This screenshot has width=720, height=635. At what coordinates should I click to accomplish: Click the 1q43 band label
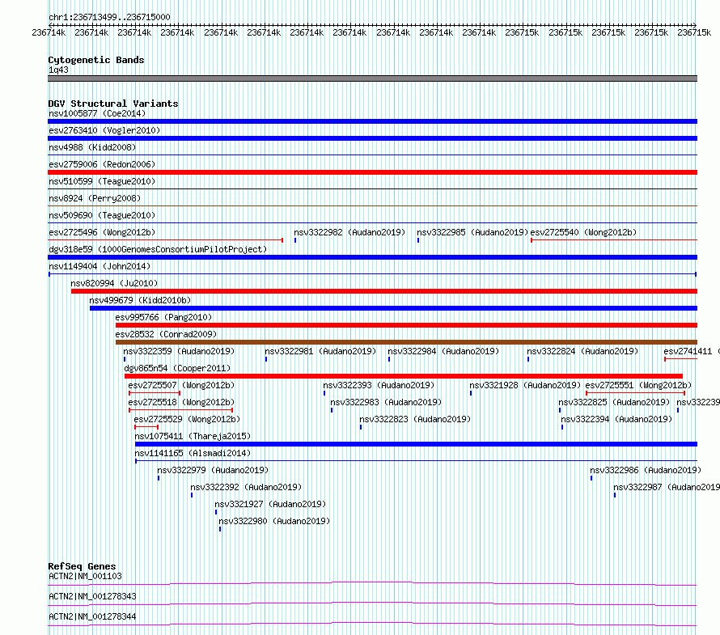58,70
